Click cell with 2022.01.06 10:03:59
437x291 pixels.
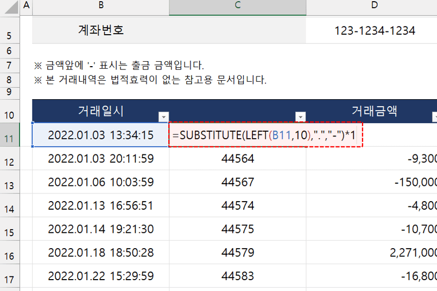(100, 182)
